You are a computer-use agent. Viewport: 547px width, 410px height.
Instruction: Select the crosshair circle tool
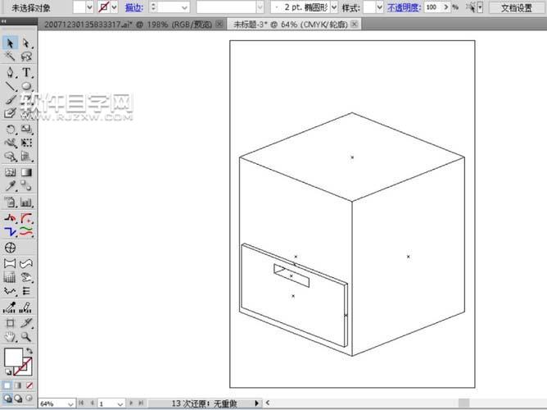tap(10, 248)
